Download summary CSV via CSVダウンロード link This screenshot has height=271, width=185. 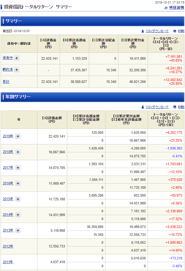coord(157,31)
